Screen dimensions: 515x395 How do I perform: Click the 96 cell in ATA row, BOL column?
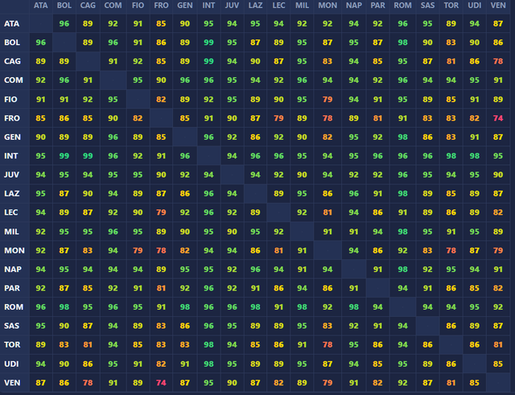pos(64,23)
